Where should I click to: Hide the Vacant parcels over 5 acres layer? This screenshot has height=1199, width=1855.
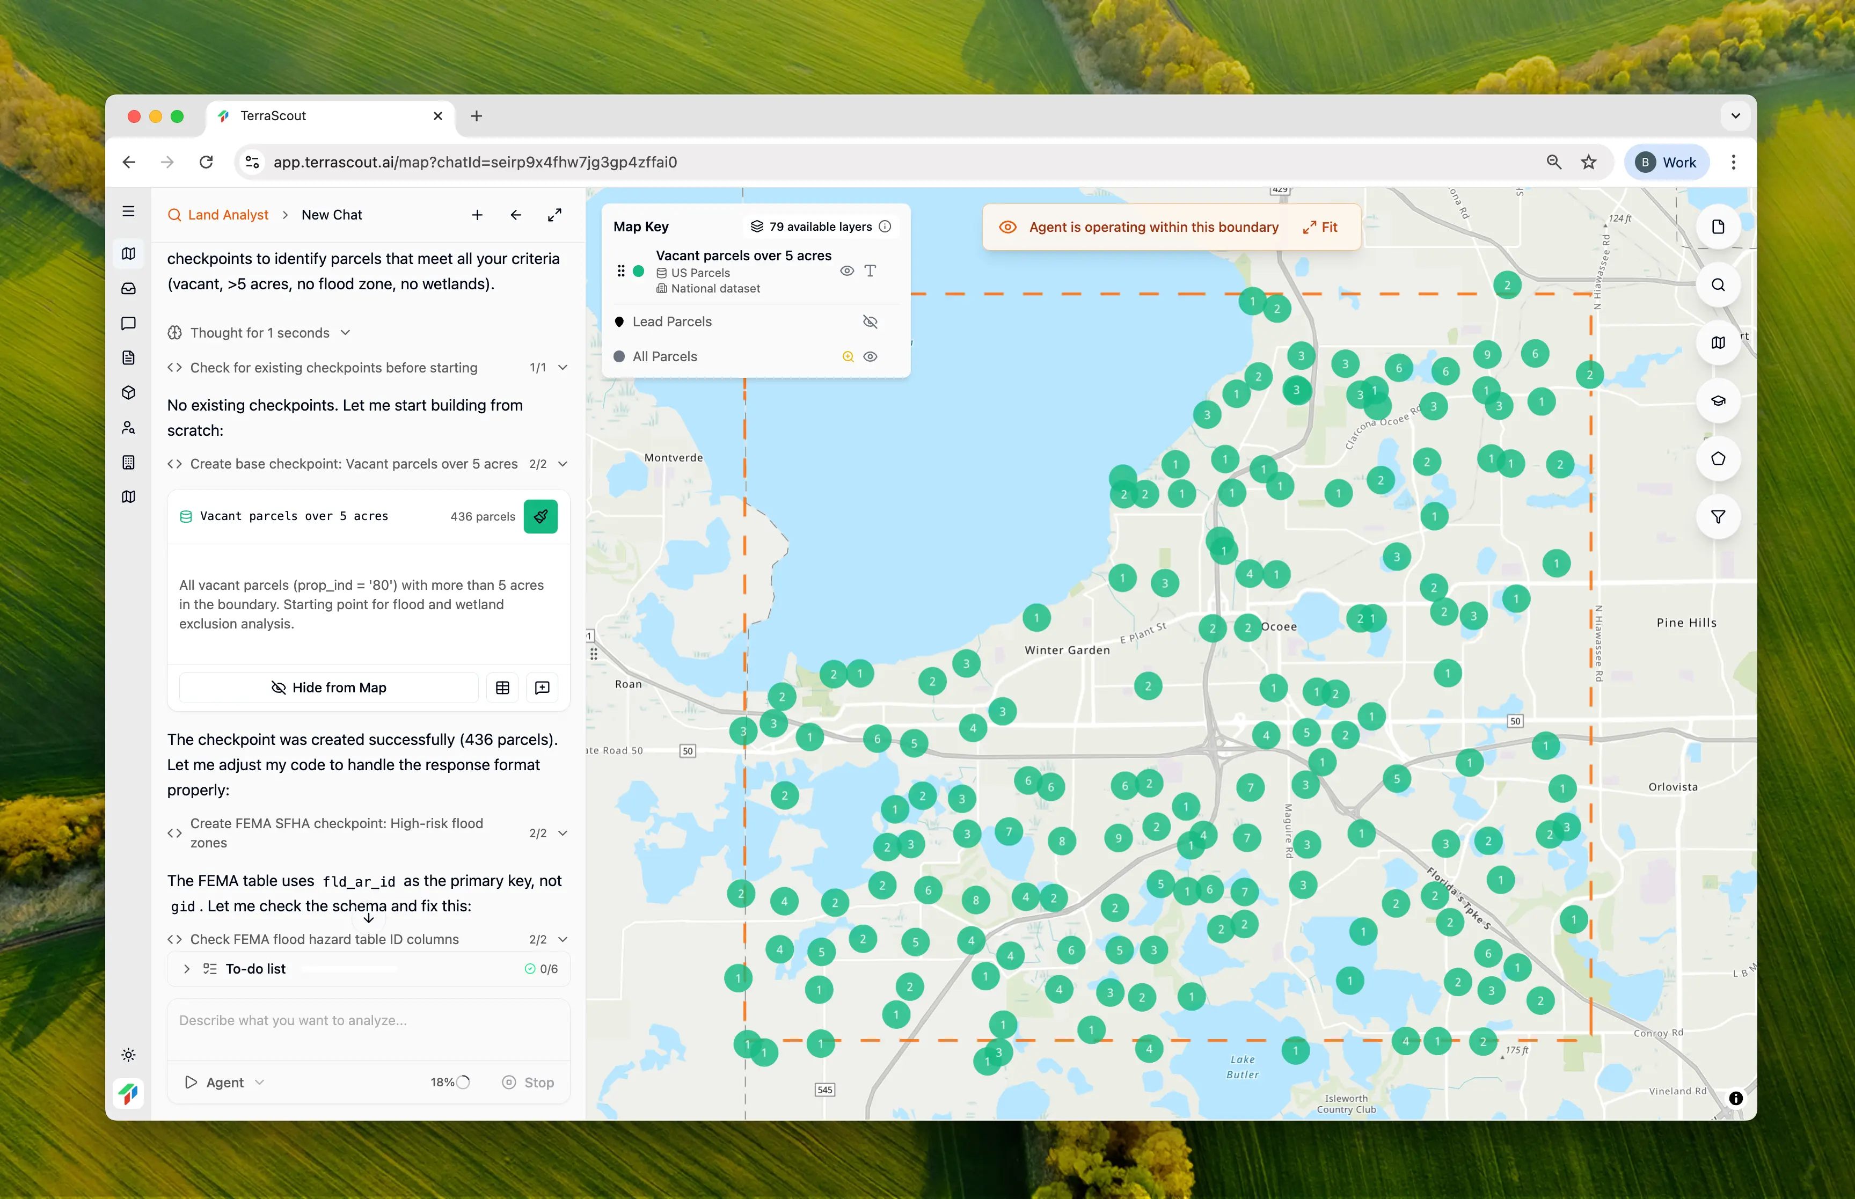click(x=847, y=271)
